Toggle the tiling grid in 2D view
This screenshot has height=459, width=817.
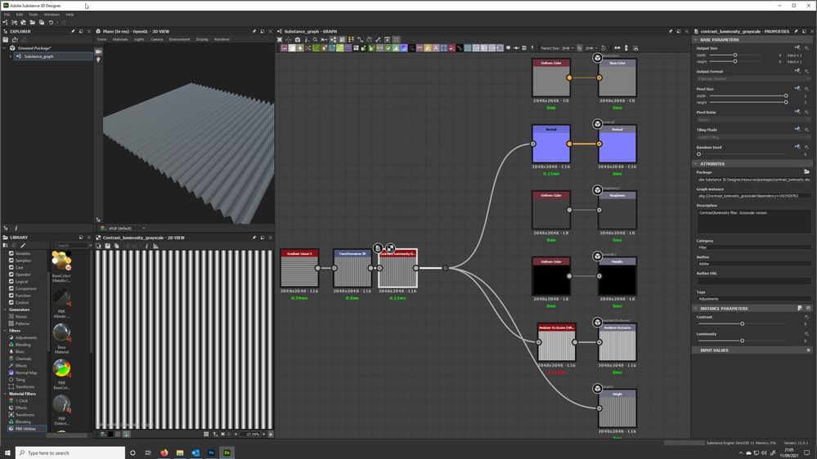pos(206,434)
